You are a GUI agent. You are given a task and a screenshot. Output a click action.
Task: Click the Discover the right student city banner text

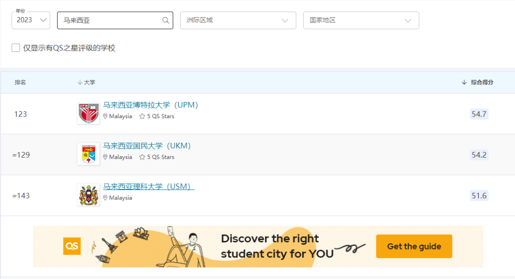click(277, 246)
